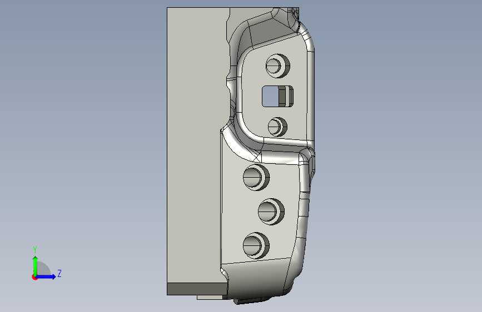Select the letter Y label above the triad
Screen dimensions: 482x312
35,250
